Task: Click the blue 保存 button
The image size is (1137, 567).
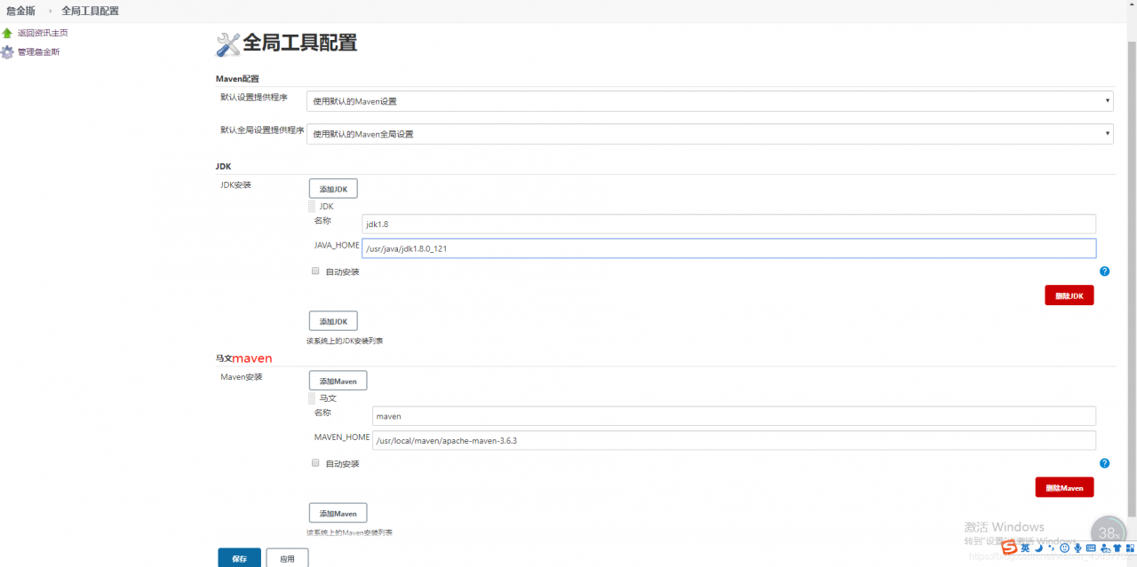Action: point(240,558)
